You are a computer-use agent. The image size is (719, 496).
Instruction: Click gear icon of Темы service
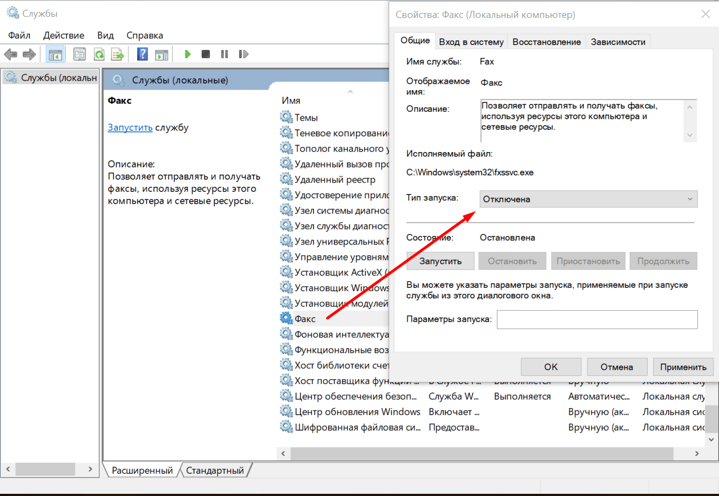click(x=286, y=117)
